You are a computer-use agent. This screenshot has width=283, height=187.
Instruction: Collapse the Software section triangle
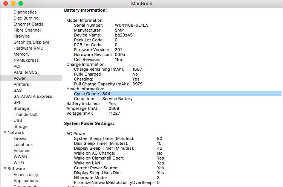coord(5,169)
